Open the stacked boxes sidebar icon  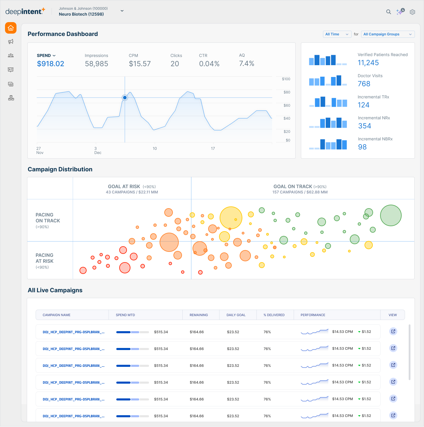11,98
